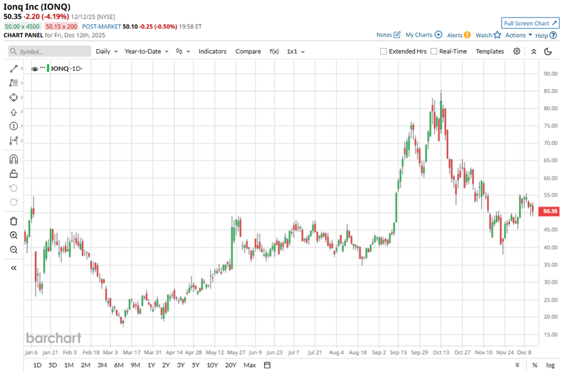This screenshot has height=377, width=564.
Task: Click the 50.35 current price label
Action: (549, 211)
